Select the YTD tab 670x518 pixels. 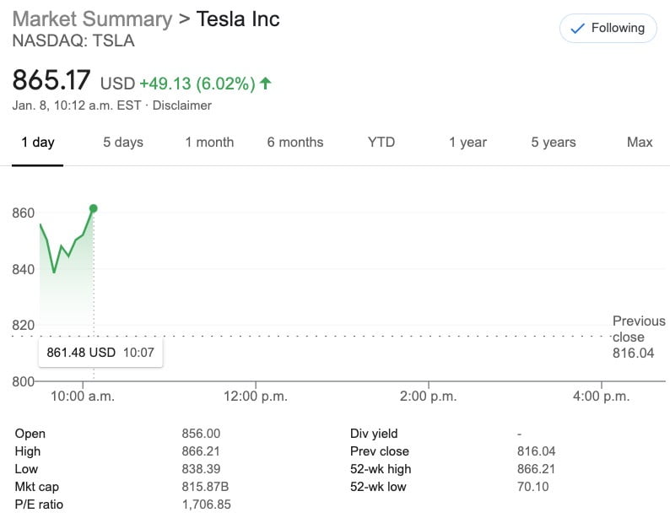tap(381, 143)
